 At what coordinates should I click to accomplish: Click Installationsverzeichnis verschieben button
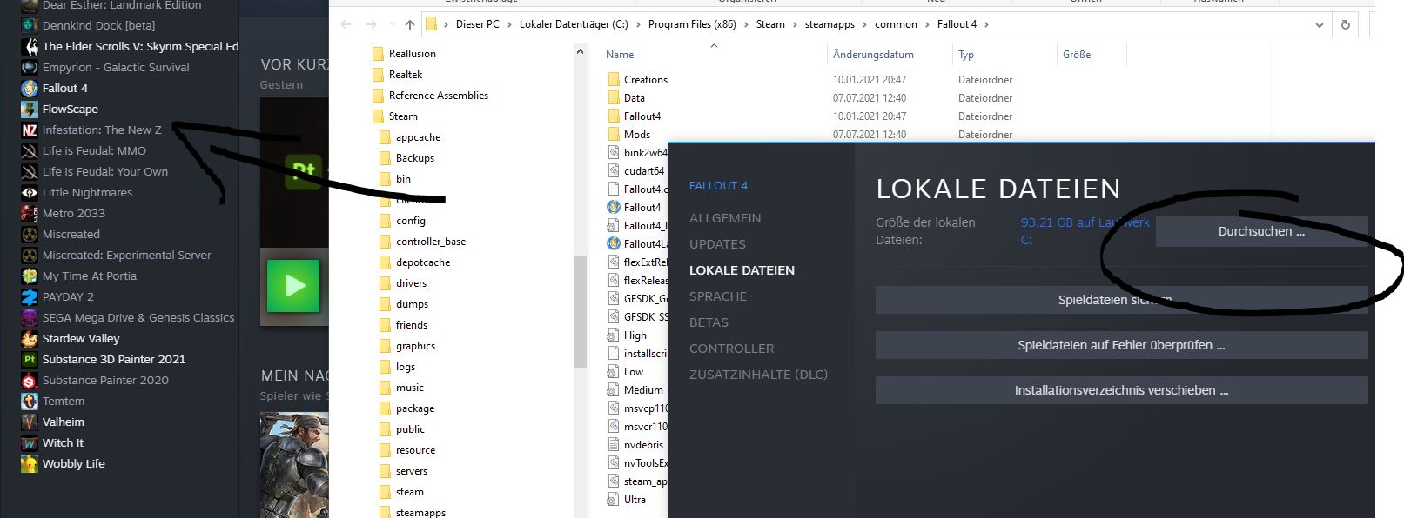tap(1121, 390)
